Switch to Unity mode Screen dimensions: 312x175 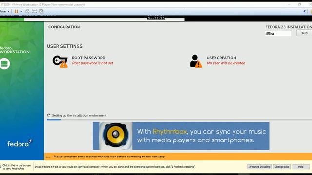[x=41, y=11]
